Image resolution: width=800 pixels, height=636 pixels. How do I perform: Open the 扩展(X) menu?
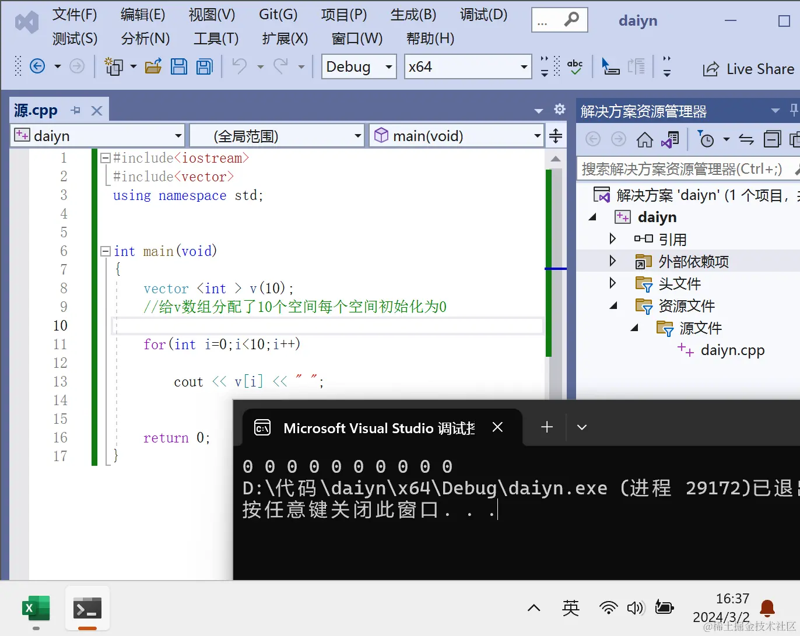pos(285,38)
